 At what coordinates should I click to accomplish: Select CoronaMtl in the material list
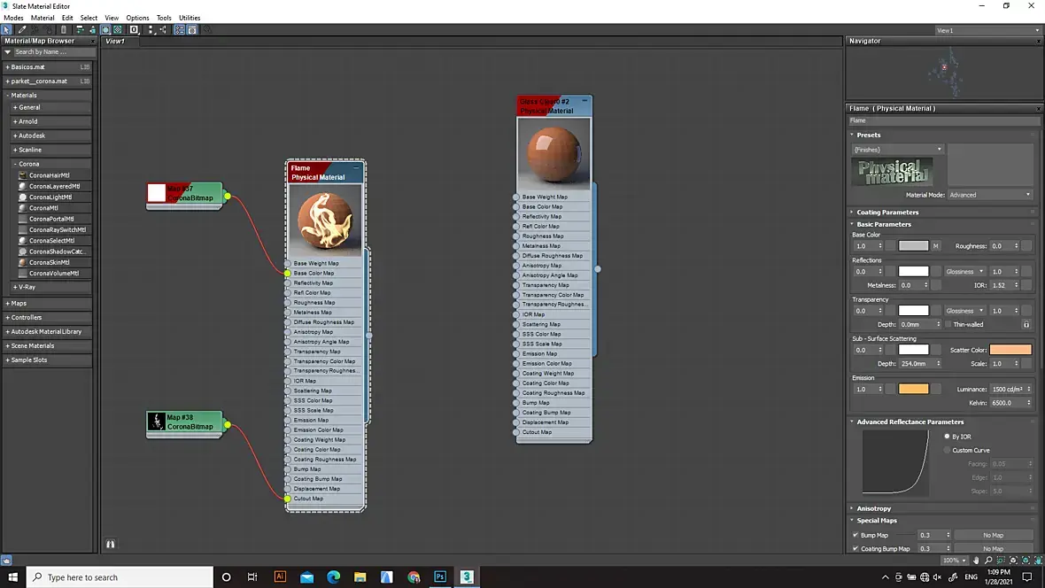pos(43,208)
